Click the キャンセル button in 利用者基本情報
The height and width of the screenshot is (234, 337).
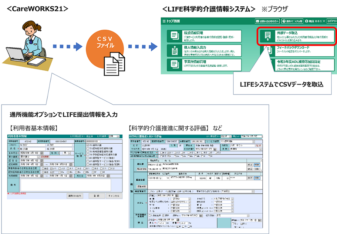pos(114,196)
